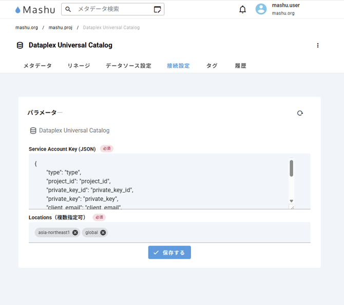The width and height of the screenshot is (344, 305).
Task: Click the Mashu logo in header
Action: coord(35,9)
